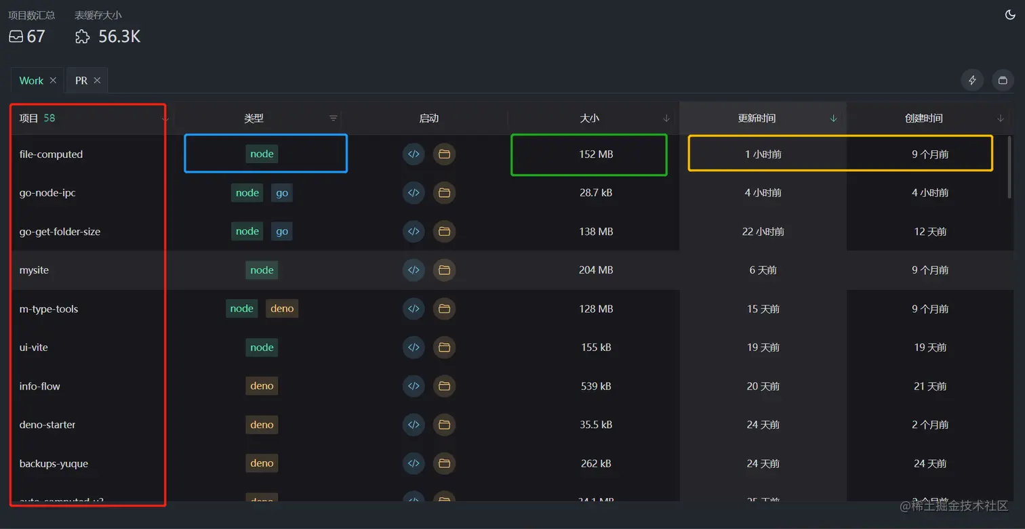The height and width of the screenshot is (529, 1025).
Task: Select the info-flow project row name
Action: 40,386
